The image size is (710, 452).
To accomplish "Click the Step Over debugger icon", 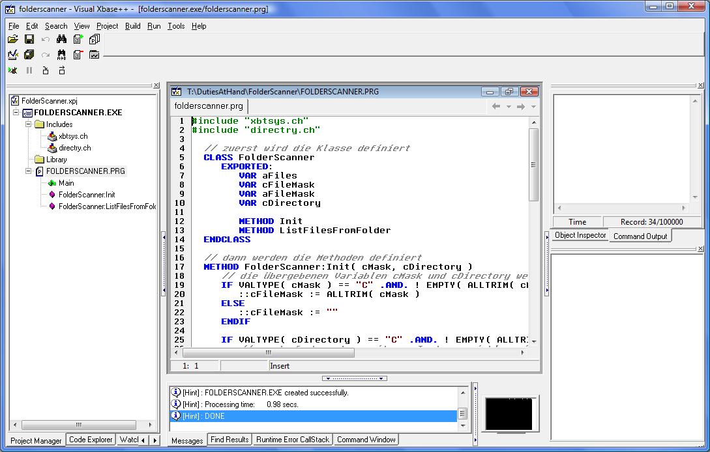I will tap(61, 70).
